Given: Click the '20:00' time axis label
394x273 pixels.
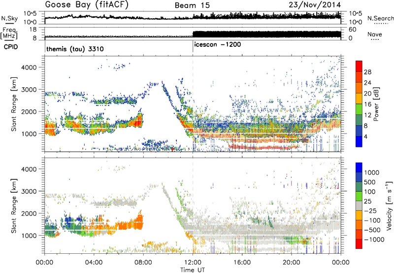Looking at the screenshot, I should [x=292, y=263].
